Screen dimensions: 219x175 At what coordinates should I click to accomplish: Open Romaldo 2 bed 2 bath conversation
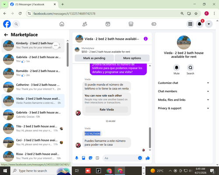(33, 73)
